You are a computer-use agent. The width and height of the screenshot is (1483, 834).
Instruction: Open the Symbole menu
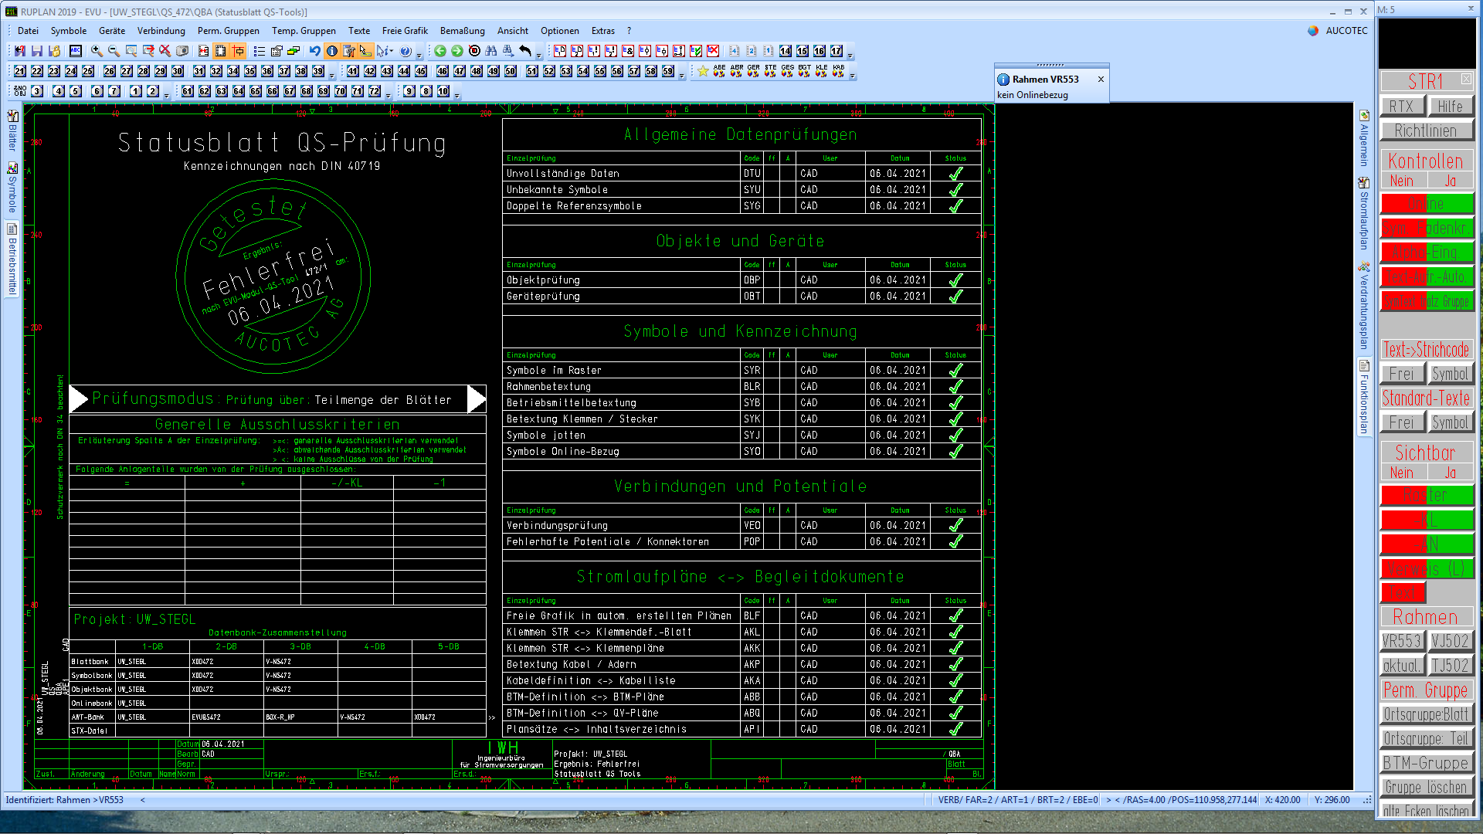(x=69, y=31)
